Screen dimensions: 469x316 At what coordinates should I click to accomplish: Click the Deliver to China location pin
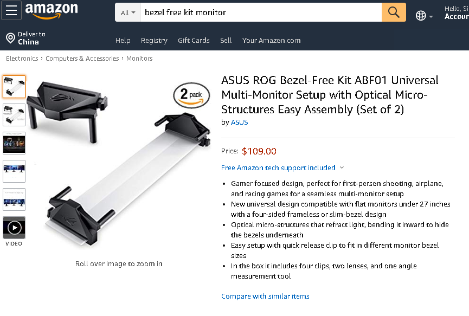coord(10,38)
